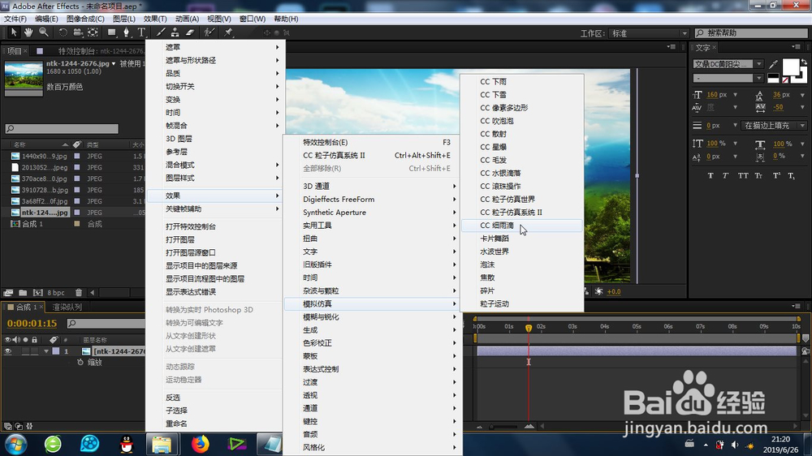Select the Zoom magnifier tool
This screenshot has height=456, width=812.
44,32
